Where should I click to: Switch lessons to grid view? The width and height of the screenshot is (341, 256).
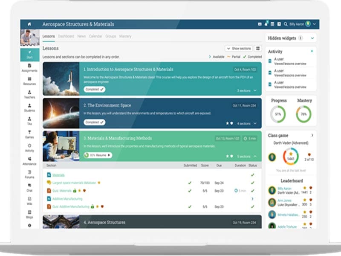point(258,49)
